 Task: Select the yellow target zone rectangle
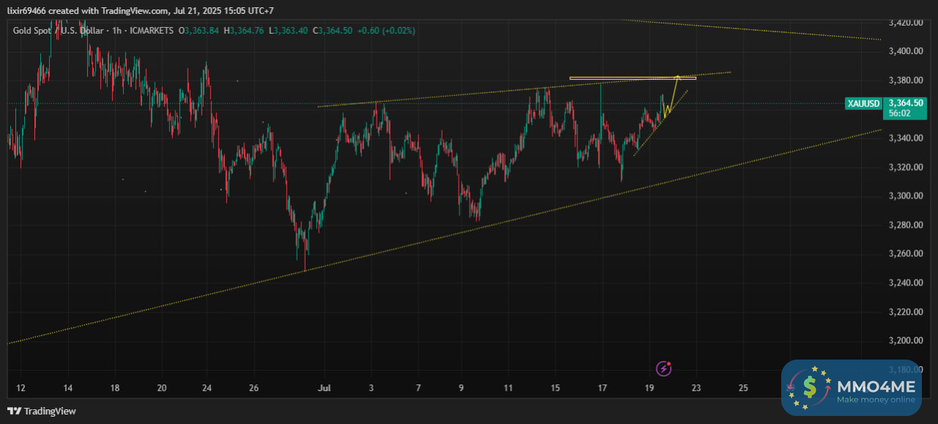(632, 78)
